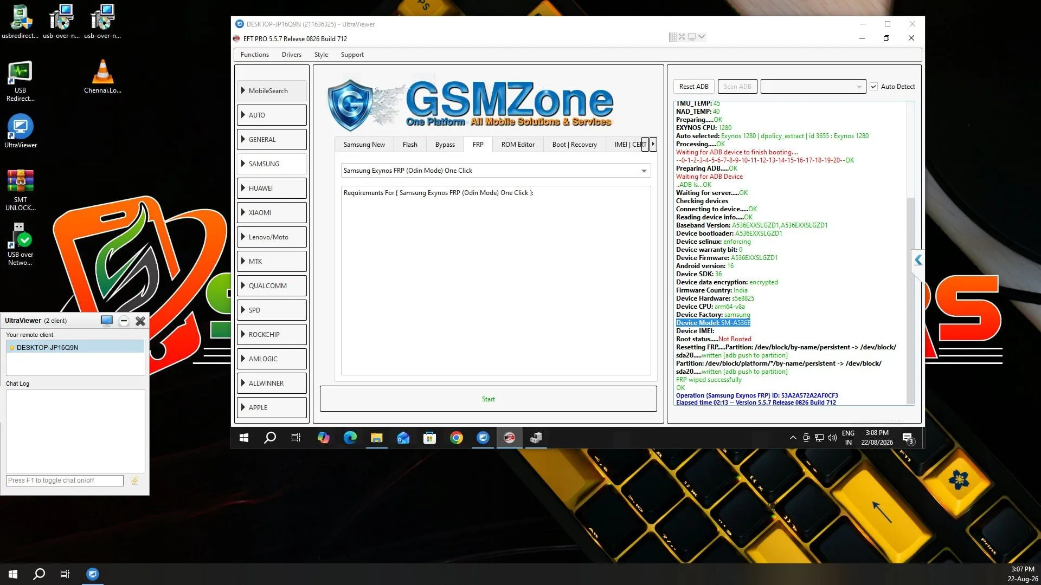
Task: Launch the UltraViewer desktop shortcut
Action: pyautogui.click(x=21, y=131)
